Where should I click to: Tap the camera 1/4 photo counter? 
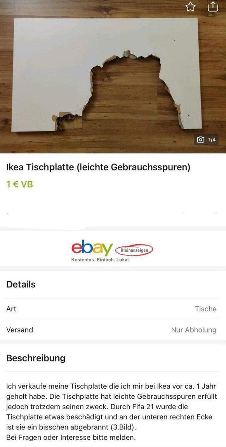206,140
